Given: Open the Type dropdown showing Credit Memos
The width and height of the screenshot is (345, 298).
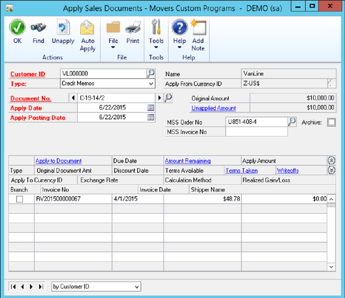Looking at the screenshot, I should (151, 84).
